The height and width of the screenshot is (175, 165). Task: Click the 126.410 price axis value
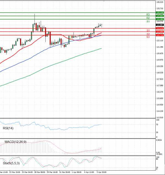click(x=160, y=2)
